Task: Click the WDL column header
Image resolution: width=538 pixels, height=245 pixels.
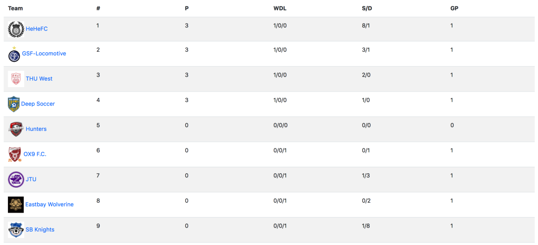Action: 280,8
